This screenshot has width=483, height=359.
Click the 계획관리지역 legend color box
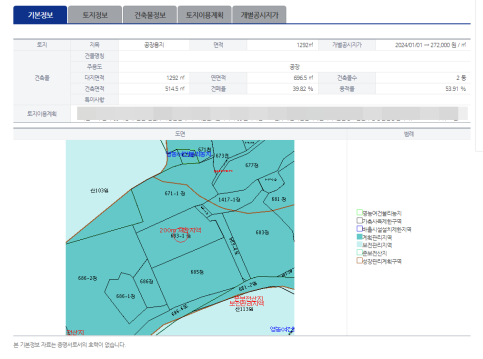tap(359, 236)
